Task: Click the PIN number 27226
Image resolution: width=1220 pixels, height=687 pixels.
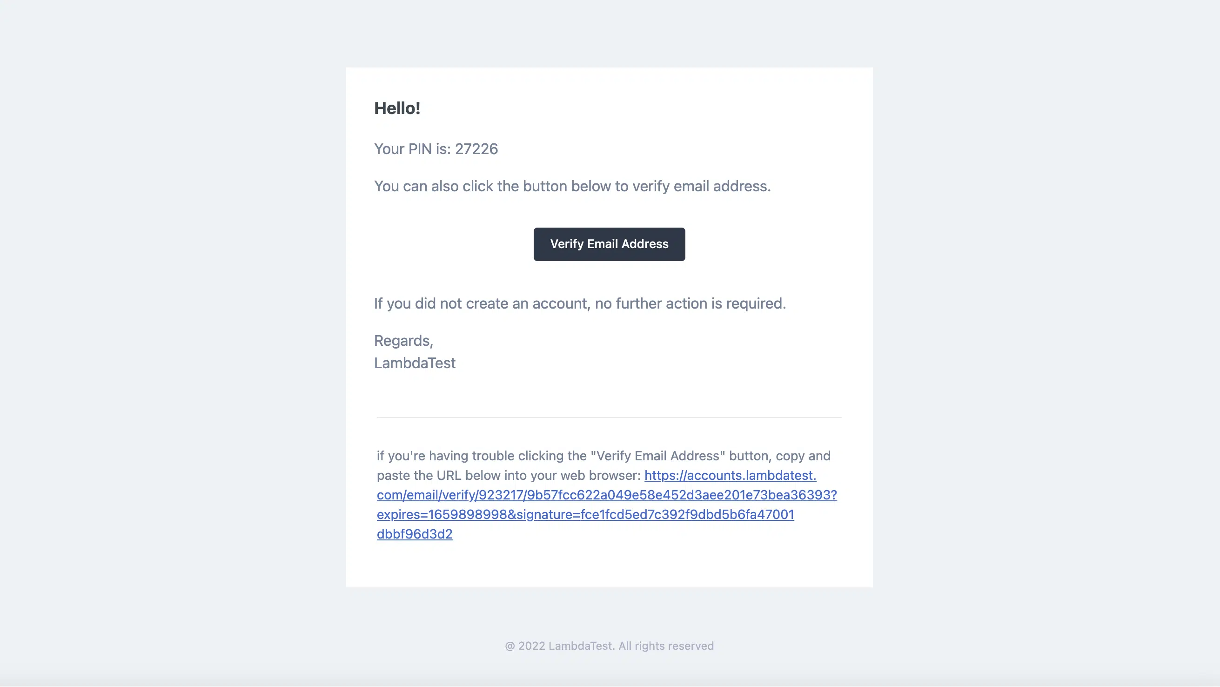Action: (x=476, y=149)
